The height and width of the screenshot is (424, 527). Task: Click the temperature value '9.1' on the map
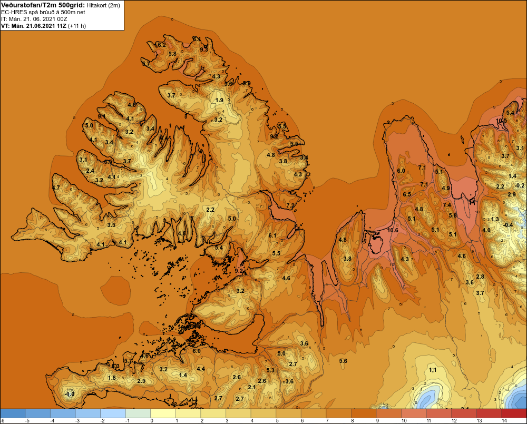pos(102,116)
